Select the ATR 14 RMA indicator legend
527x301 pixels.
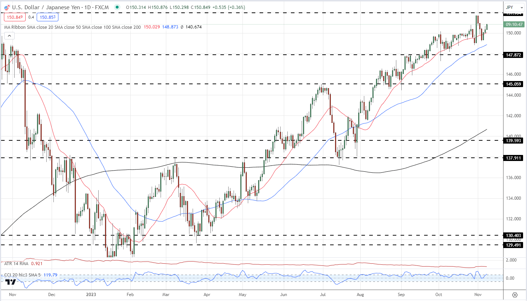(x=16, y=264)
